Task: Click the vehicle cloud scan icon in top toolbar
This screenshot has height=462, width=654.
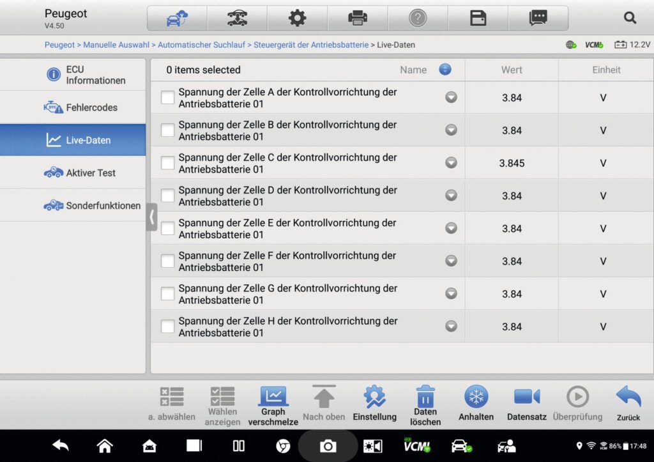Action: pyautogui.click(x=177, y=18)
